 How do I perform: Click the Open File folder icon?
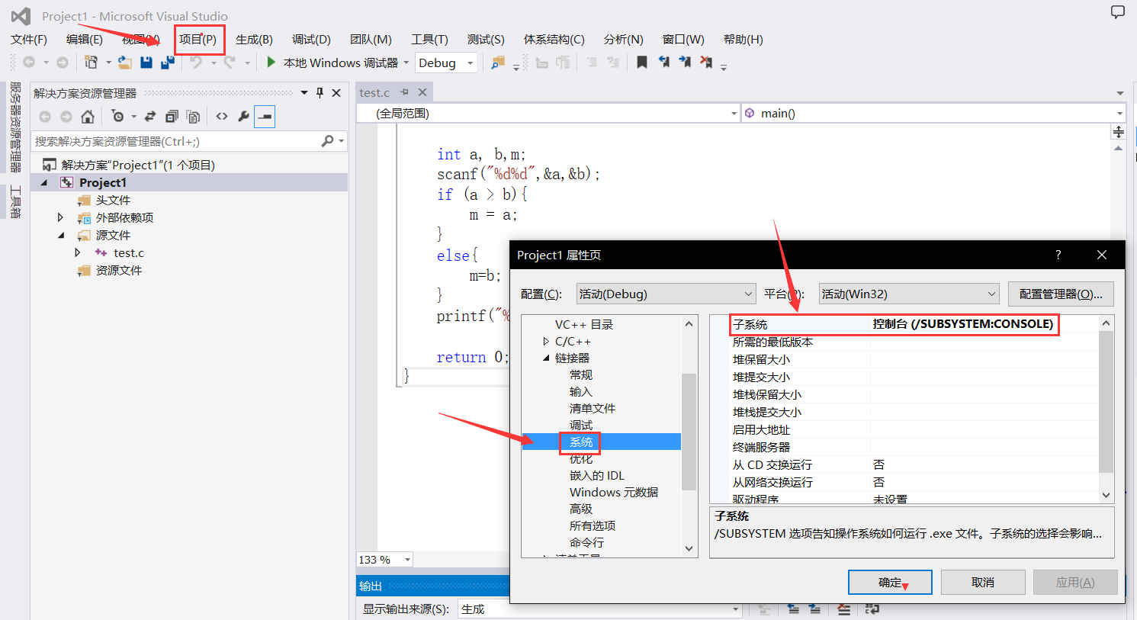pyautogui.click(x=124, y=63)
